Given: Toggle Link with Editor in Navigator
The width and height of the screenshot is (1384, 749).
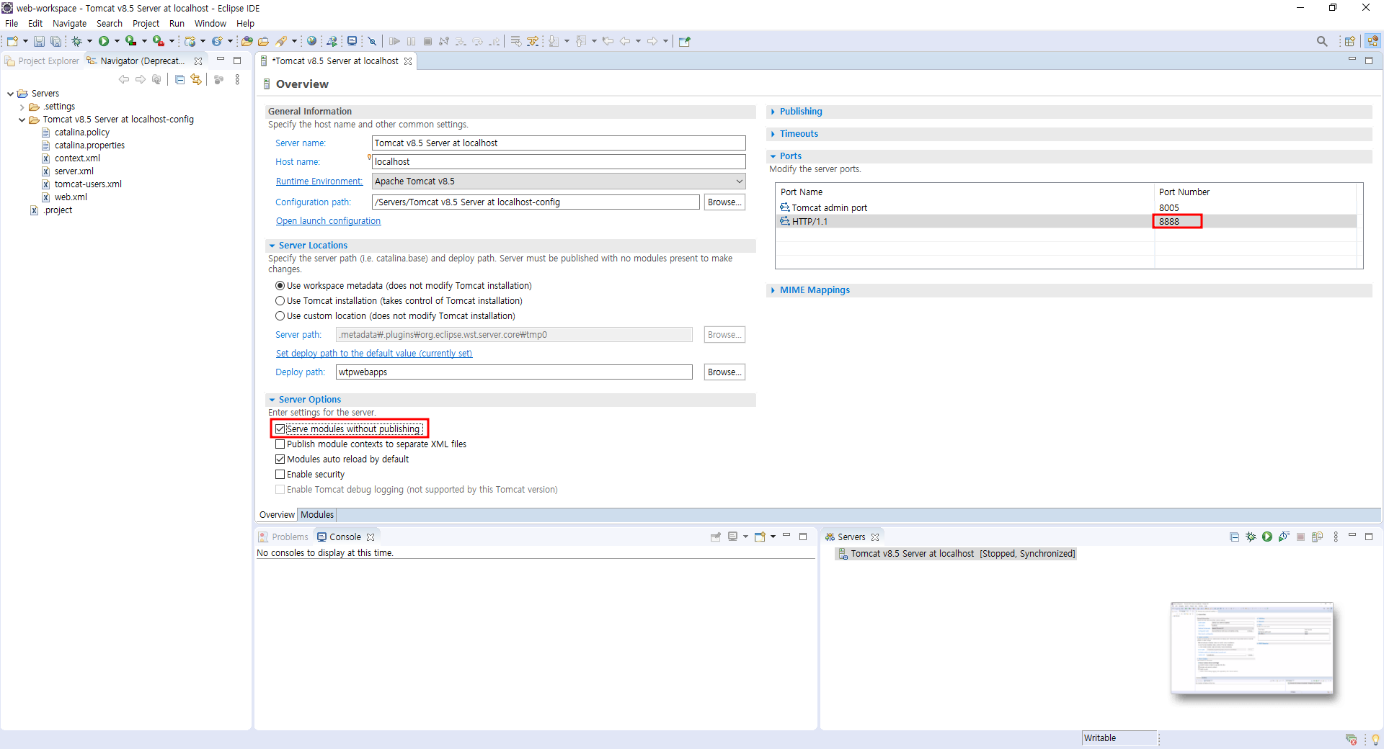Looking at the screenshot, I should 196,79.
